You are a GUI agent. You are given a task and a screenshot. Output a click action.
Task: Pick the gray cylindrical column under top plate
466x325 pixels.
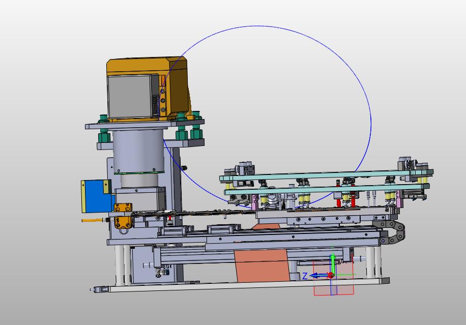coord(138,151)
